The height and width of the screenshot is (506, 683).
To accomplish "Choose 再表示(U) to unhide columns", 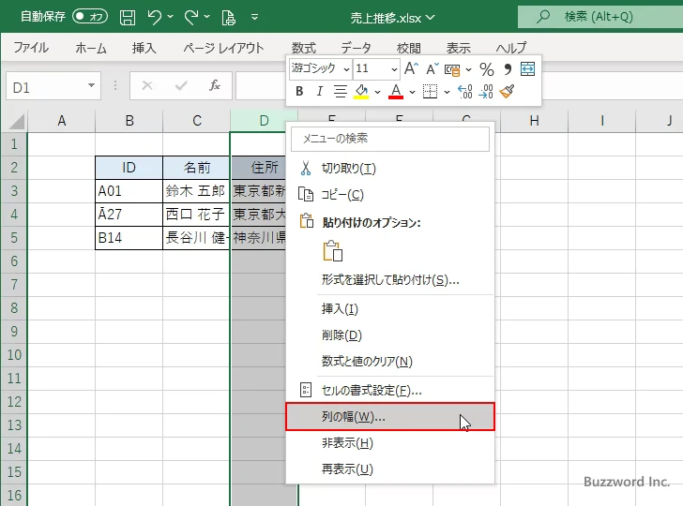I will pos(390,469).
